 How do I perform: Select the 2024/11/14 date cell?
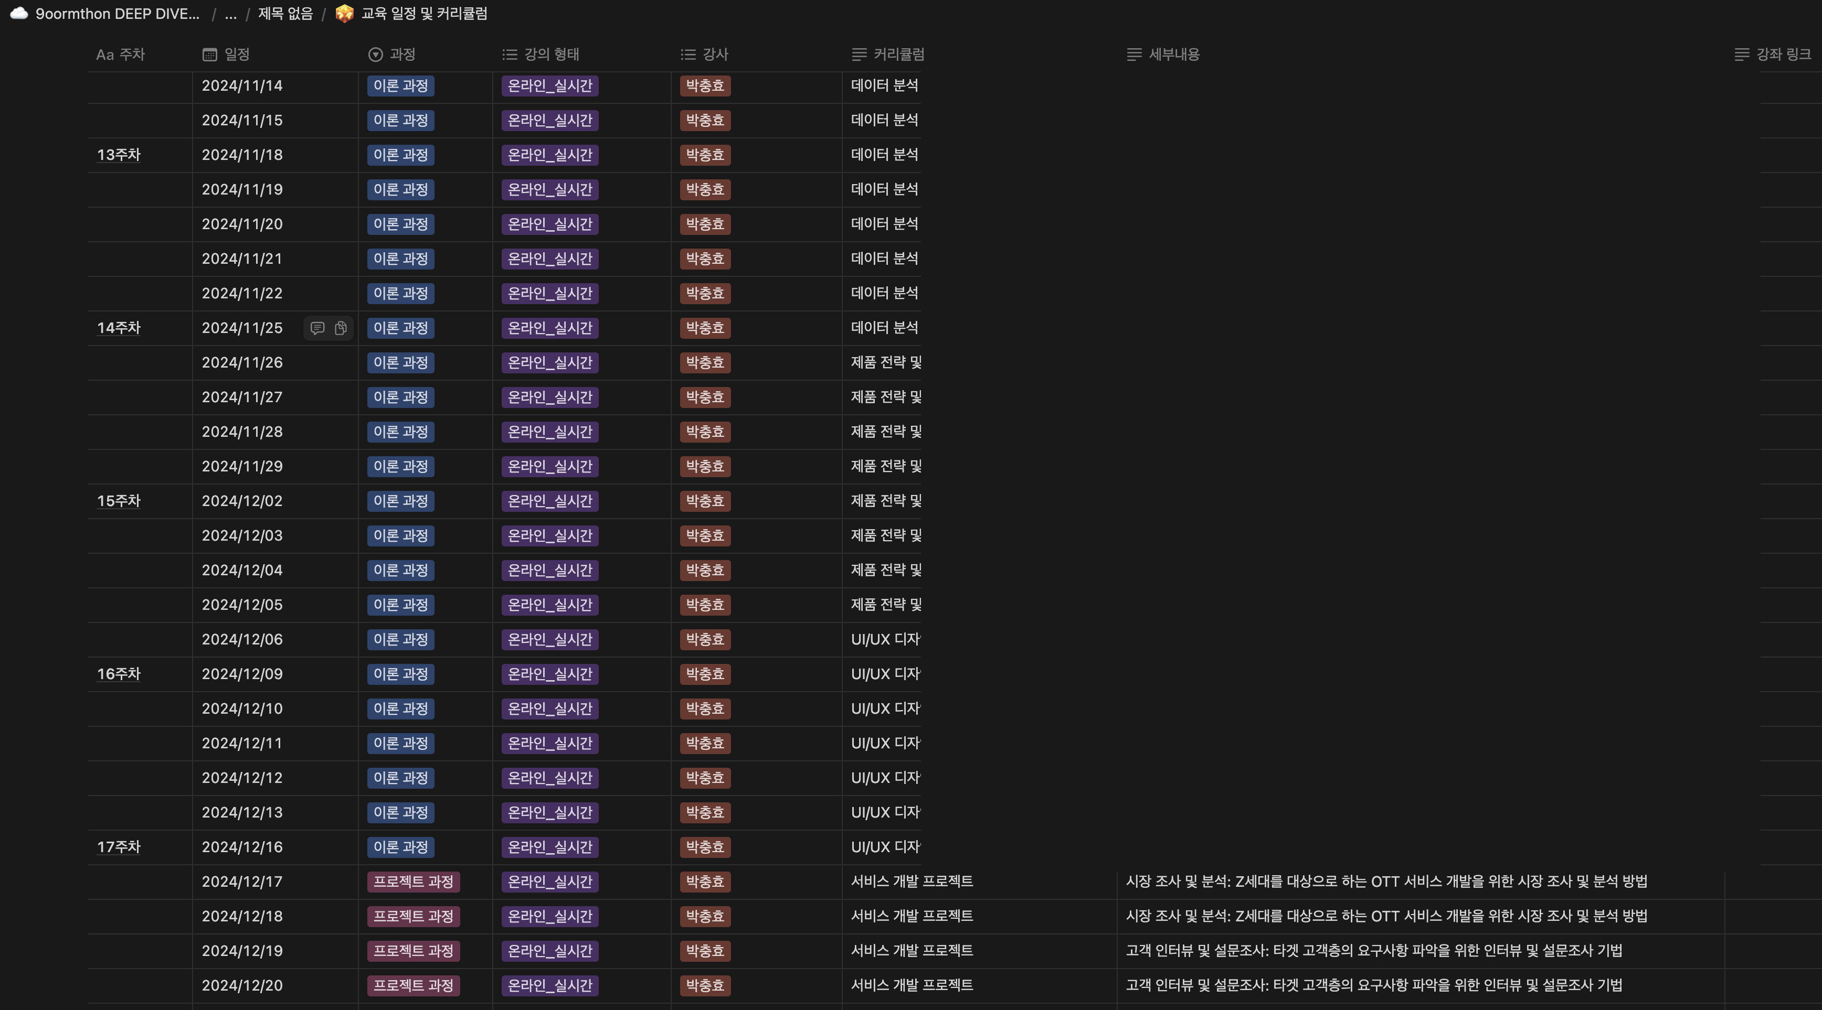[275, 85]
